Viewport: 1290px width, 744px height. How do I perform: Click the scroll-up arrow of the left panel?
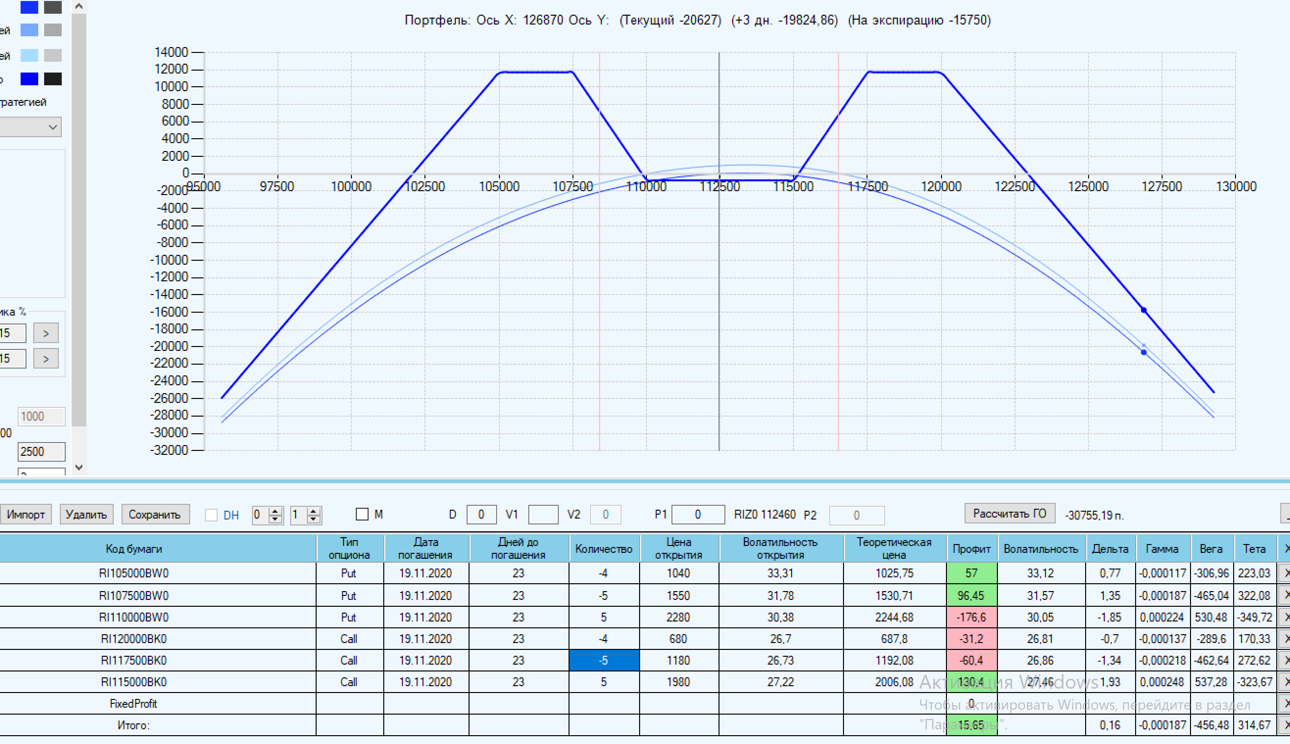pyautogui.click(x=79, y=6)
